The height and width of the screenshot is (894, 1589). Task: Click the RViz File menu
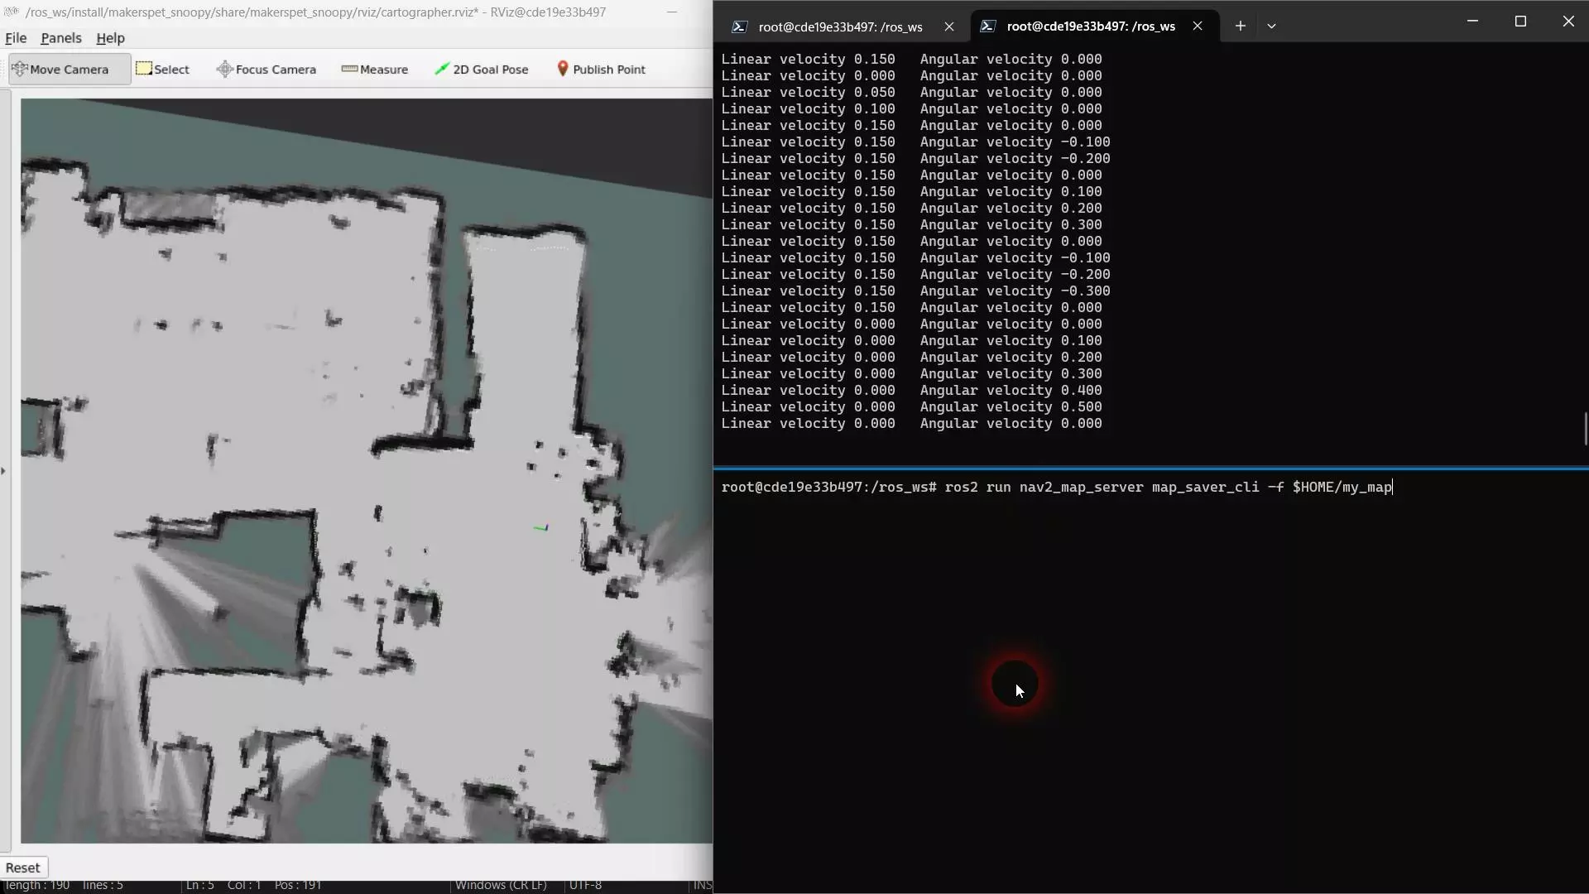(17, 37)
